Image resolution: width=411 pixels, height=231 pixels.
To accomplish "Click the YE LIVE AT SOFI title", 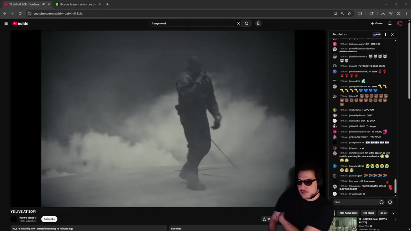I will tap(23, 212).
